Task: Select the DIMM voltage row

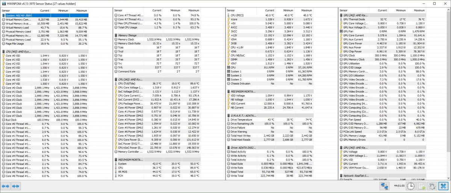Action: (x=270, y=59)
